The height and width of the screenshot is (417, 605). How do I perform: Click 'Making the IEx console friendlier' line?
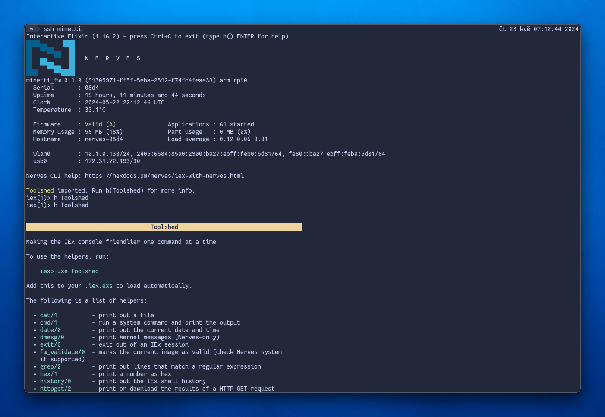point(121,242)
